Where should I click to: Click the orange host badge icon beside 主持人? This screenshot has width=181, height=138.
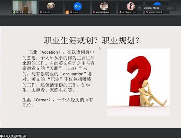tap(67, 12)
